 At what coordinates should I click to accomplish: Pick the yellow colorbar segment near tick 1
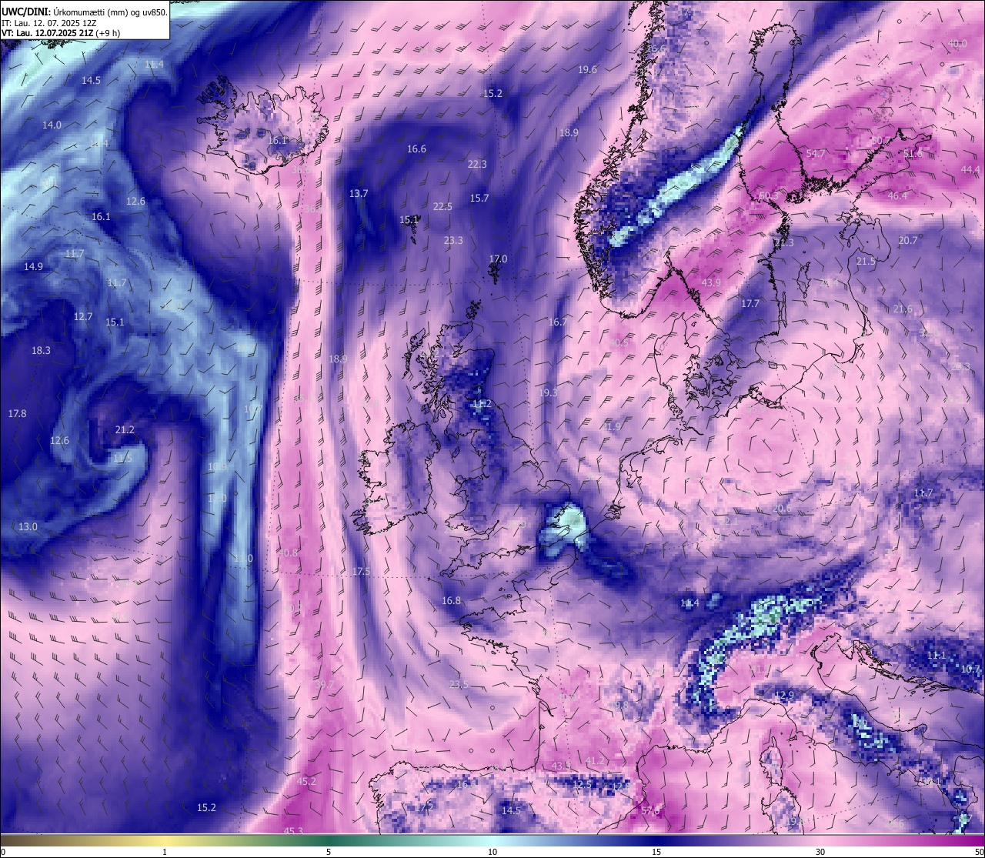click(165, 840)
